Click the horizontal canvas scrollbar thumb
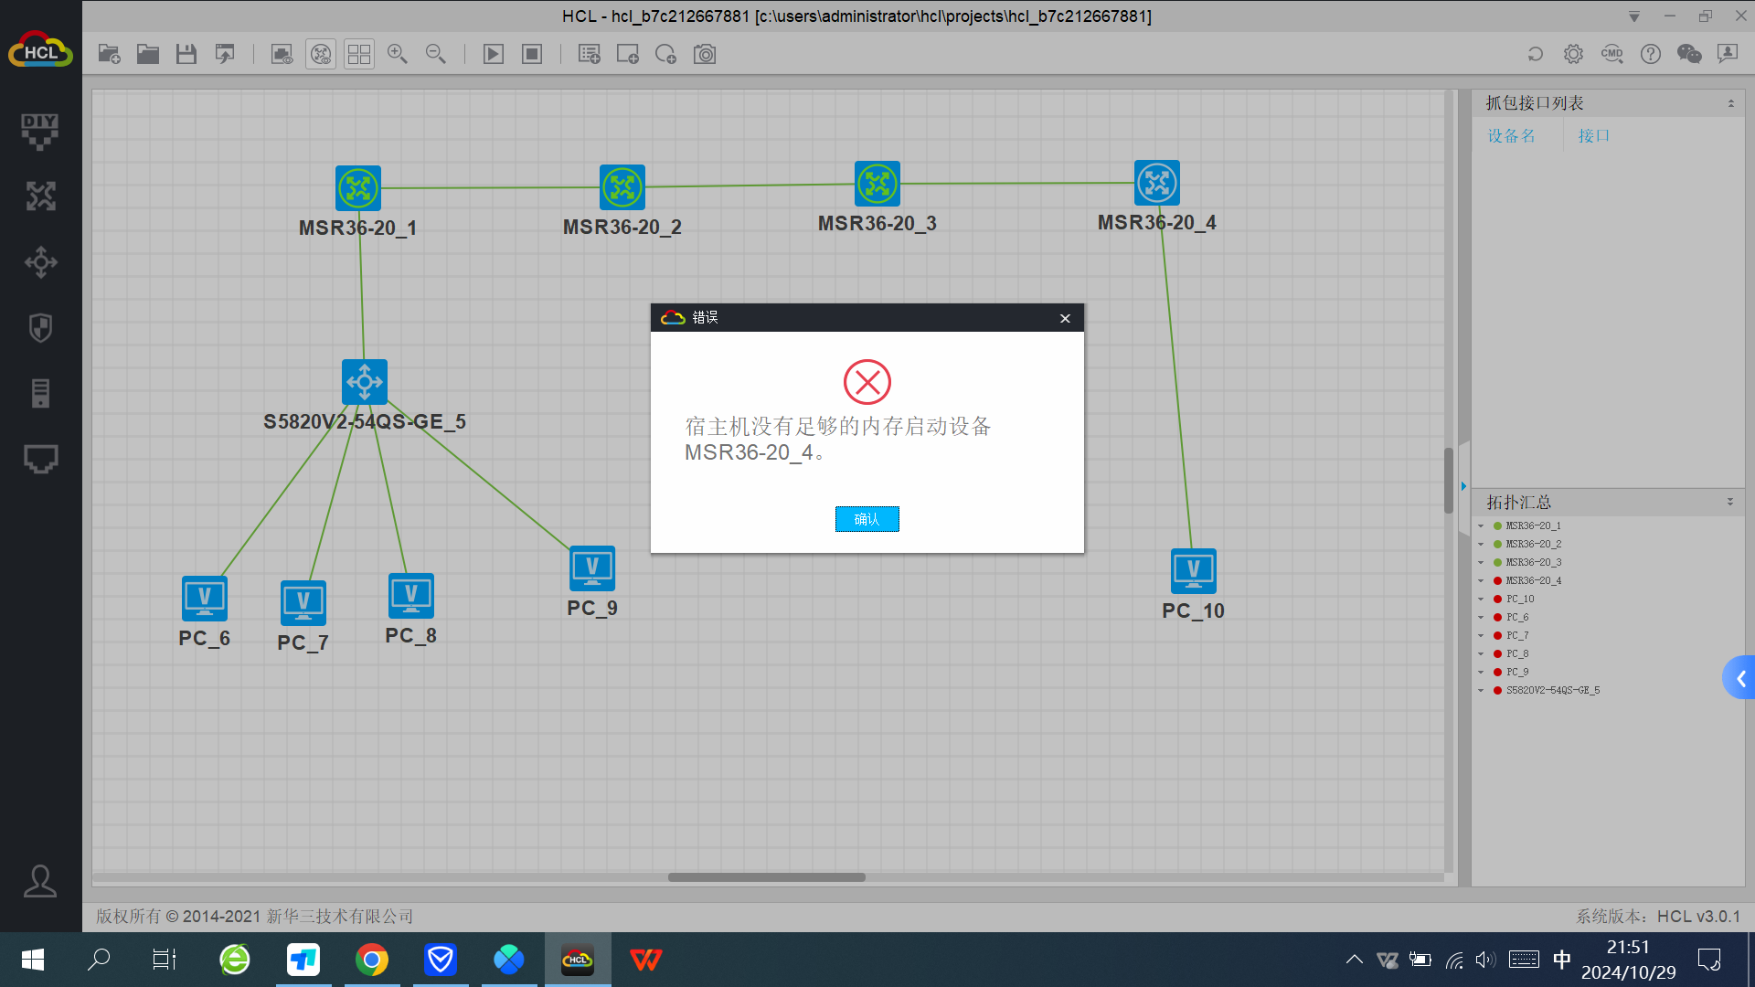The image size is (1755, 987). [766, 877]
